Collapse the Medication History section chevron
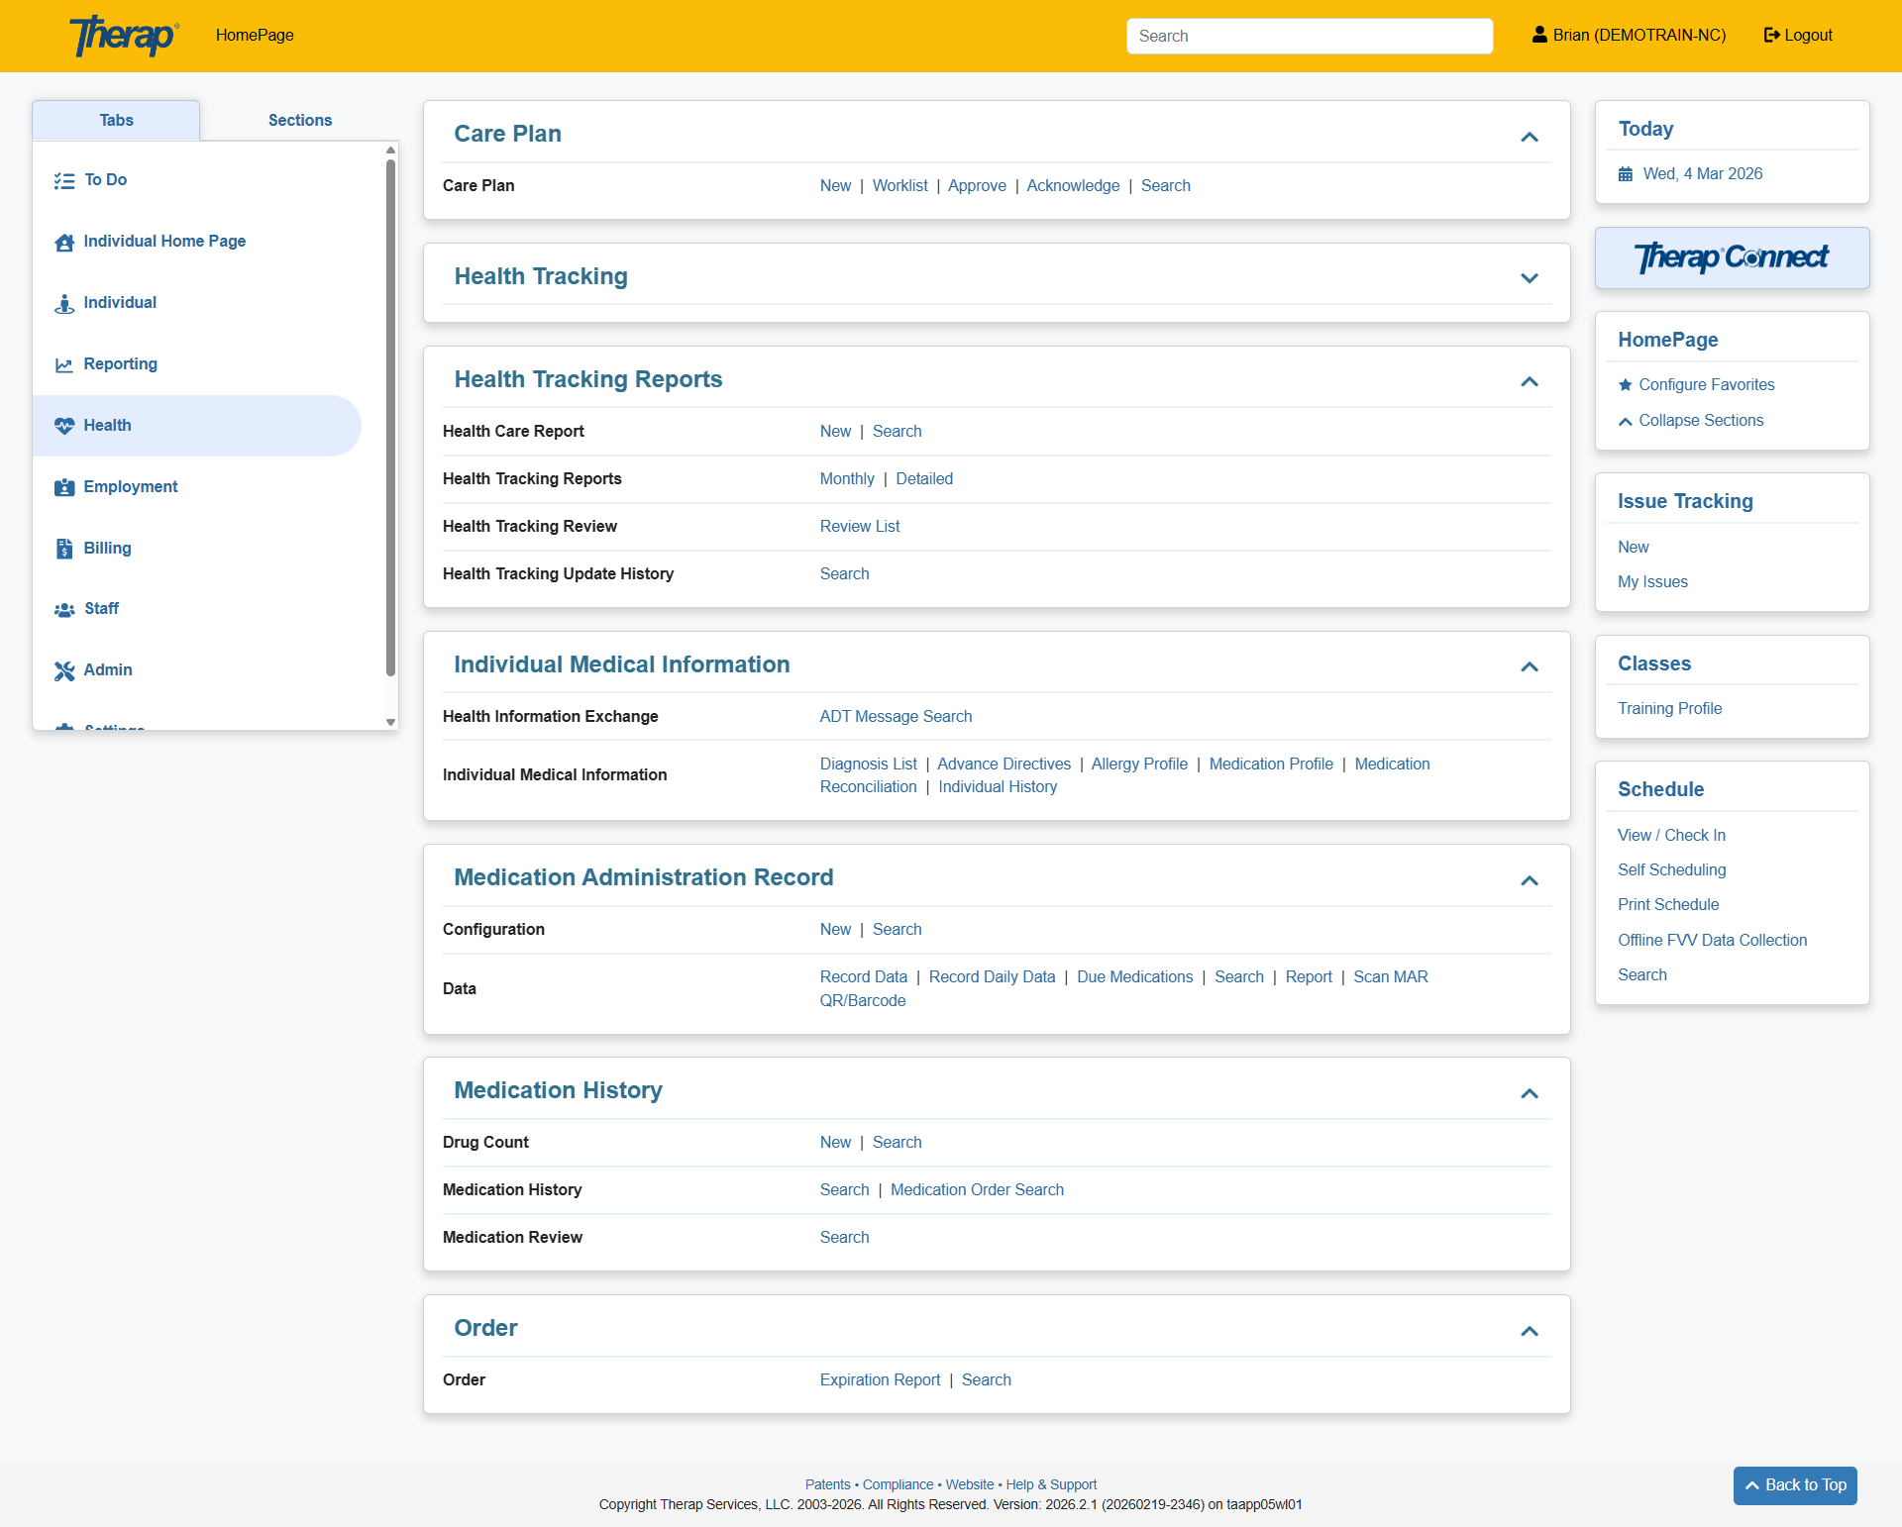The width and height of the screenshot is (1902, 1527). pyautogui.click(x=1529, y=1093)
